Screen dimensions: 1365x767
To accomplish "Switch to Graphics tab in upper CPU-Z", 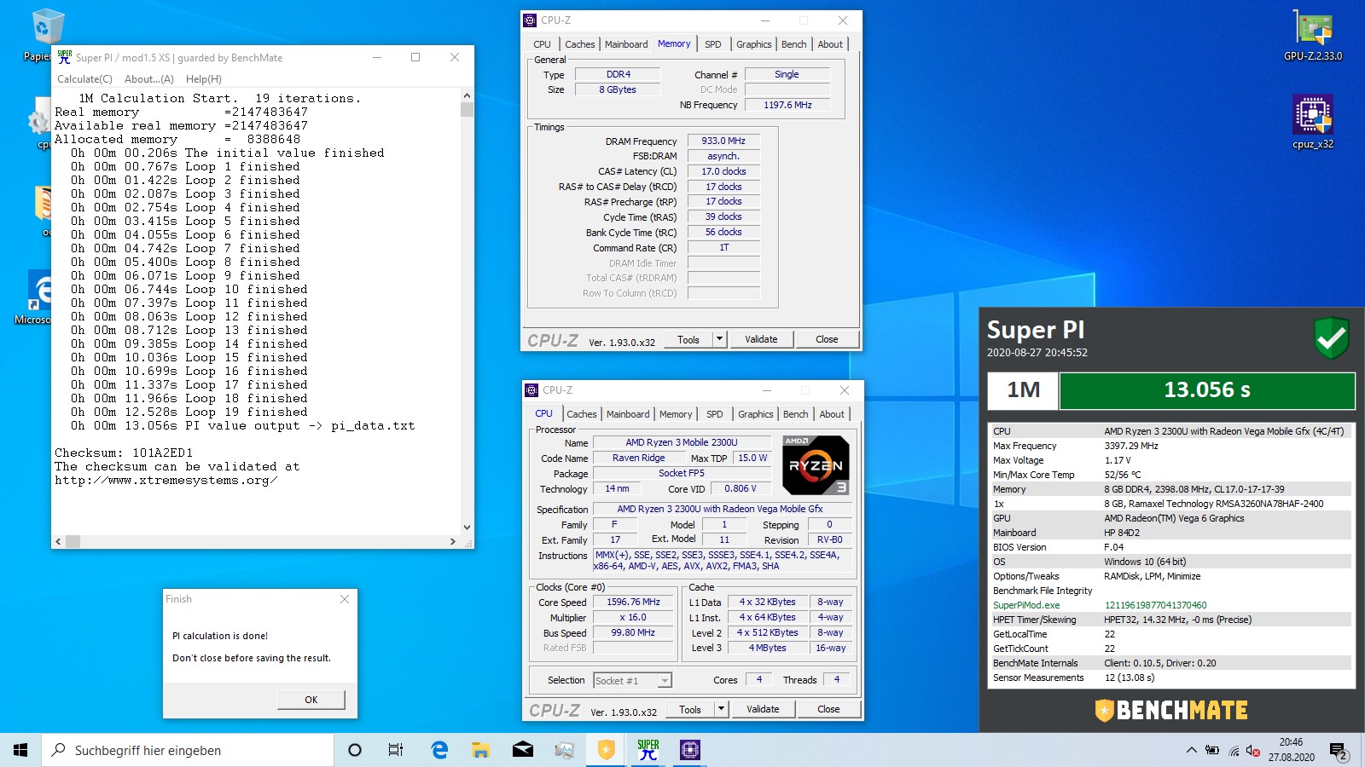I will [754, 44].
